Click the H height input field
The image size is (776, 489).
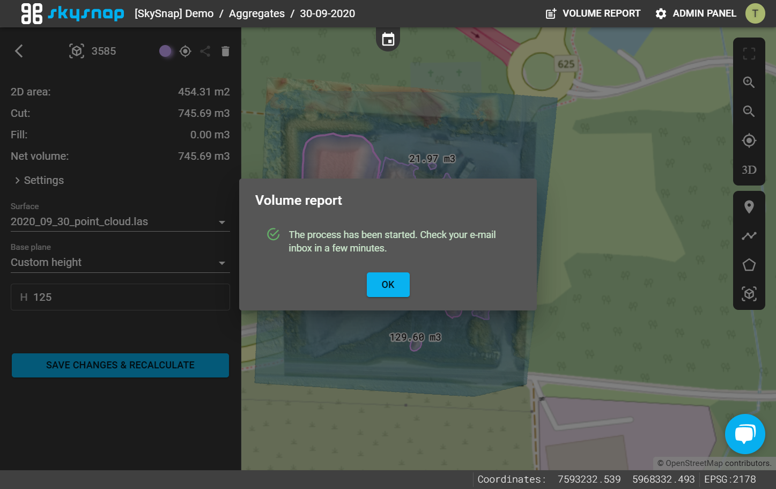120,297
